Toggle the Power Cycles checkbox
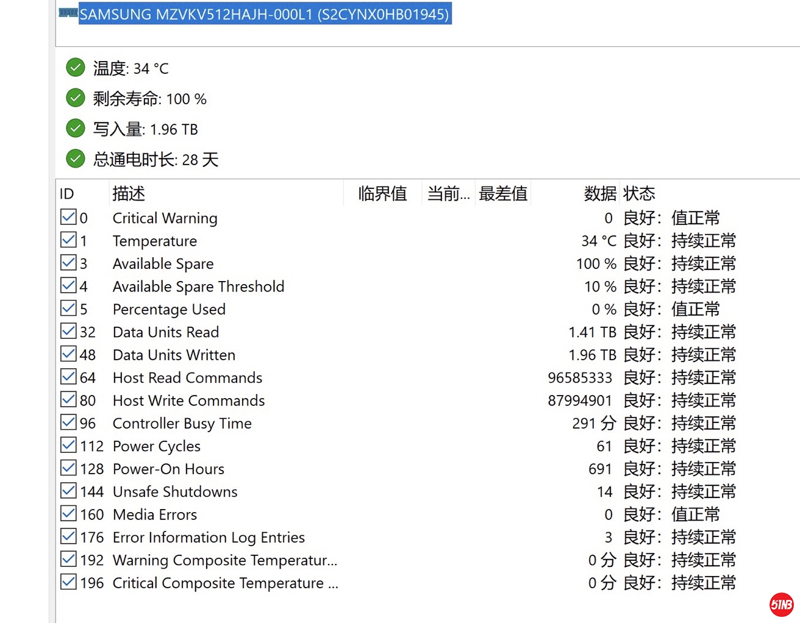800x623 pixels. pyautogui.click(x=69, y=446)
